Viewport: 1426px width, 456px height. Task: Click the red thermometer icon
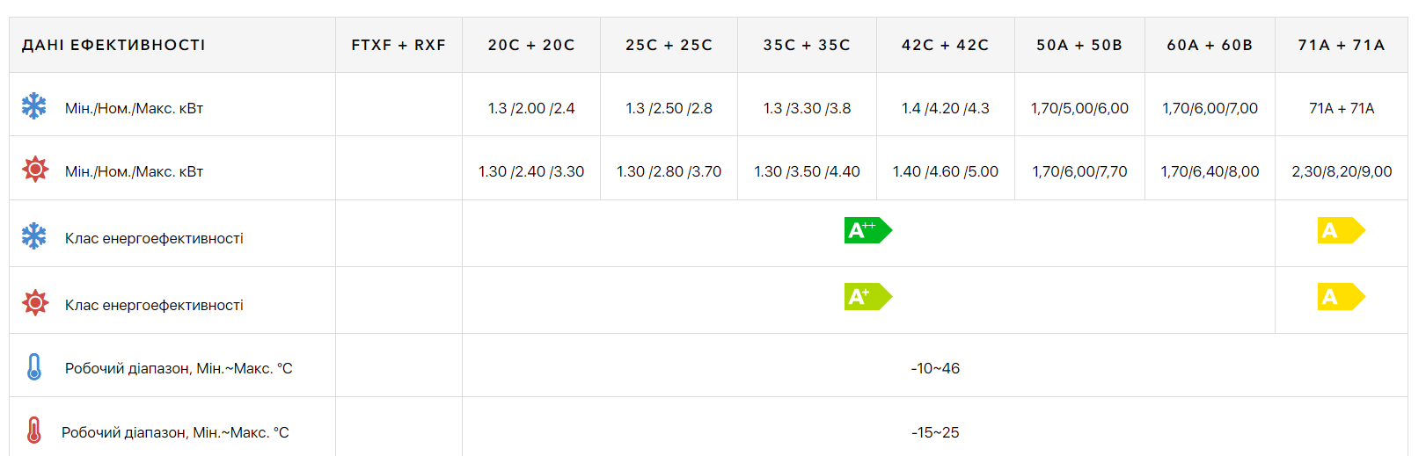pos(33,431)
